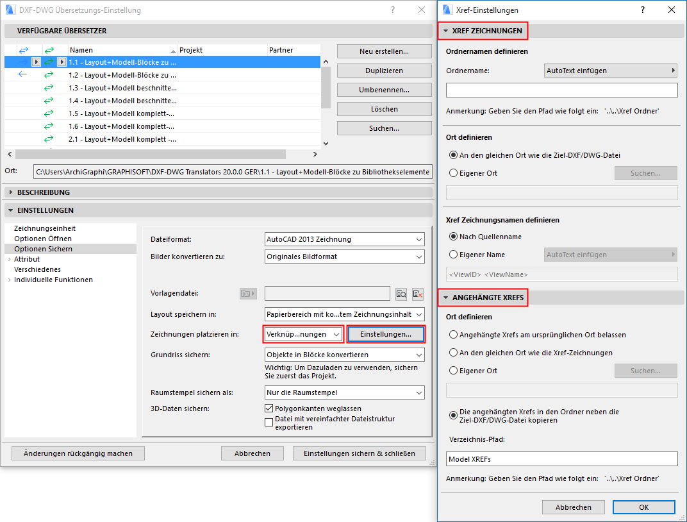Select 'An den gleichen Ort wie die Ziel-DXF/DWG-Datei' radio
This screenshot has height=522, width=687.
pyautogui.click(x=454, y=155)
